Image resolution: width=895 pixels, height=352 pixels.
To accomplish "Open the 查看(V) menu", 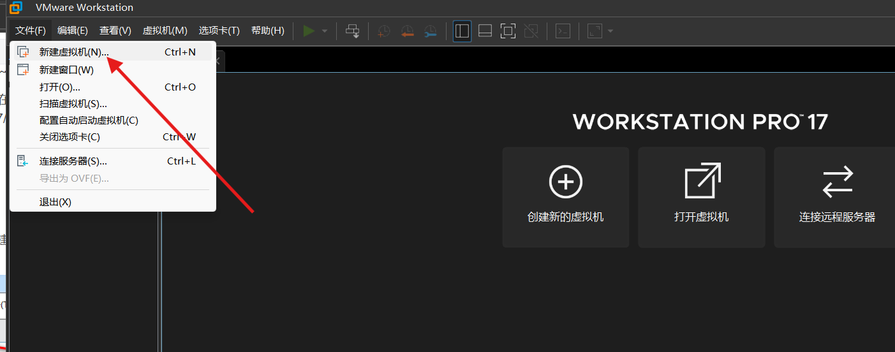I will pyautogui.click(x=115, y=31).
